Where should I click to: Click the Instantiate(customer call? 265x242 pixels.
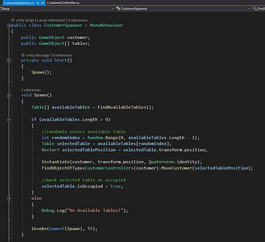[122, 162]
